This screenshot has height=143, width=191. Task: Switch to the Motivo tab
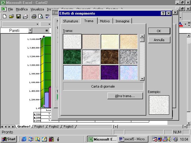(x=105, y=21)
